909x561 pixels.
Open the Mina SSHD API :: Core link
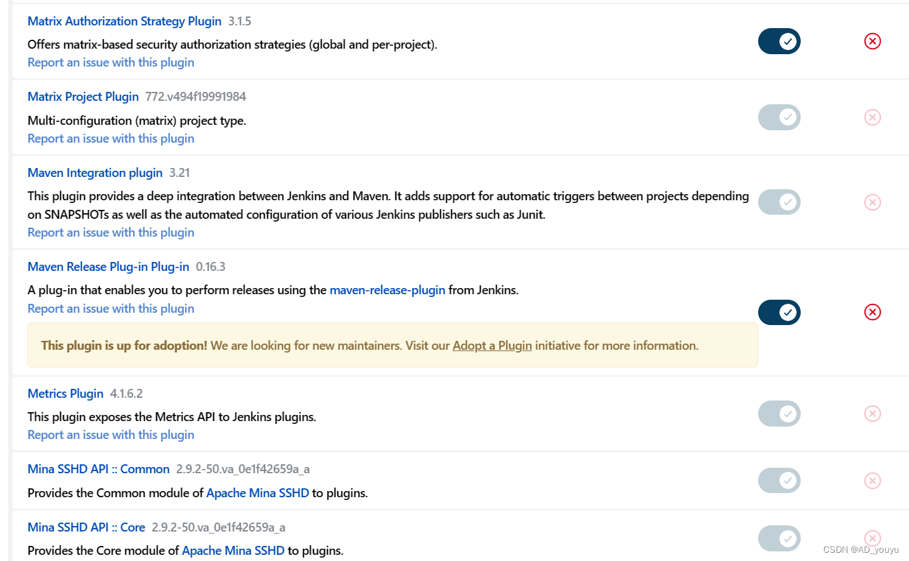(x=86, y=527)
